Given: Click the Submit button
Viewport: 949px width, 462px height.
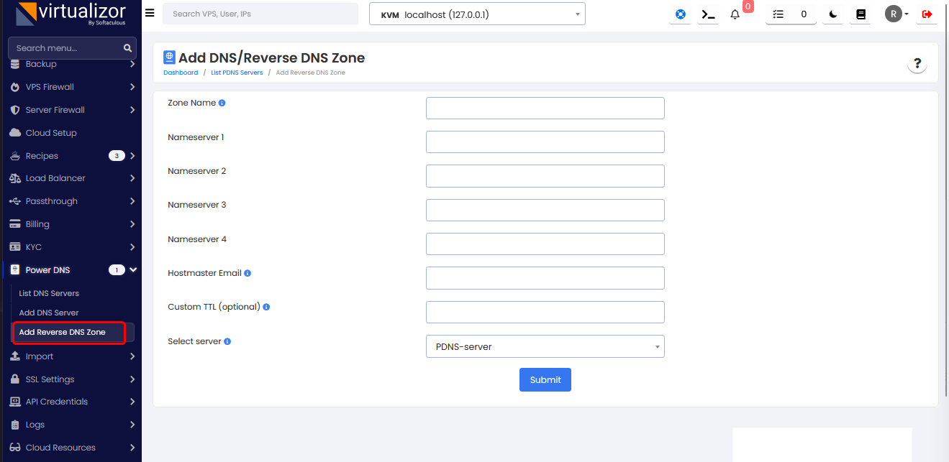Looking at the screenshot, I should (545, 380).
